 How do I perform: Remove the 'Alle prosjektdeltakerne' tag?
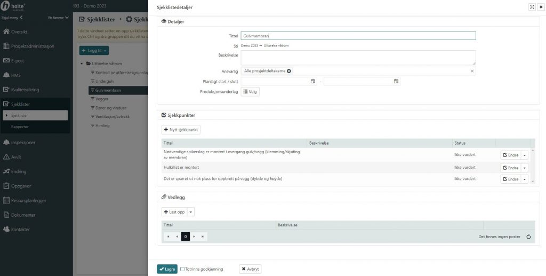pos(289,71)
